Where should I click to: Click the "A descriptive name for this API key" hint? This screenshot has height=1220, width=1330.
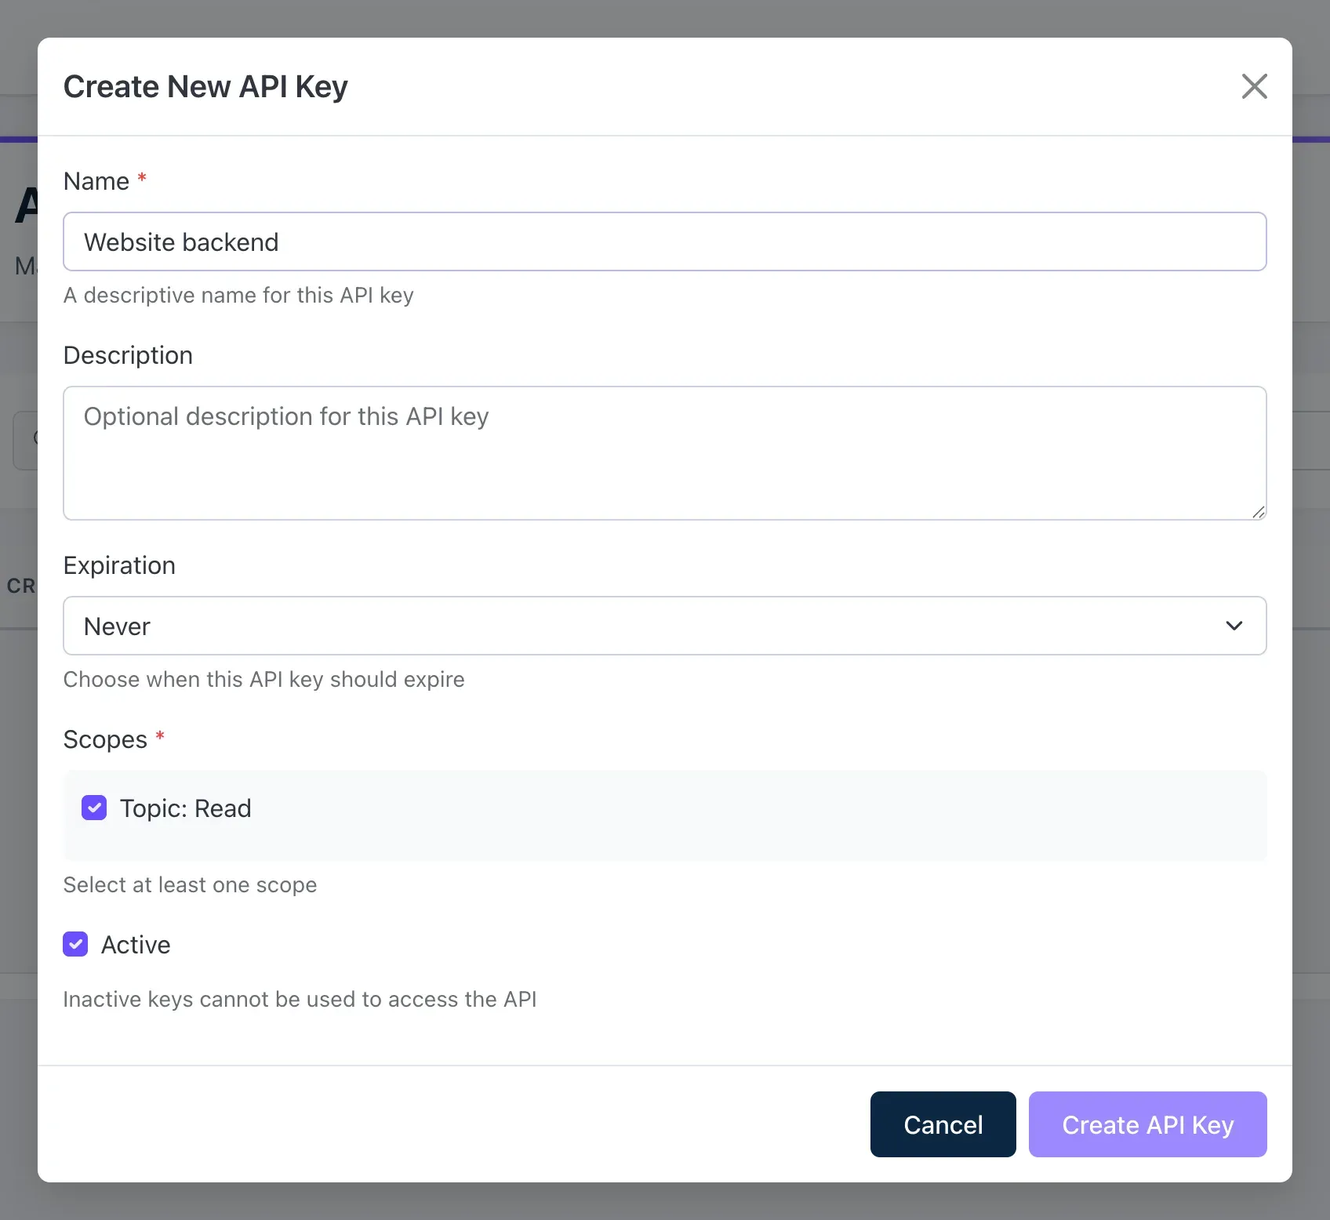click(238, 295)
